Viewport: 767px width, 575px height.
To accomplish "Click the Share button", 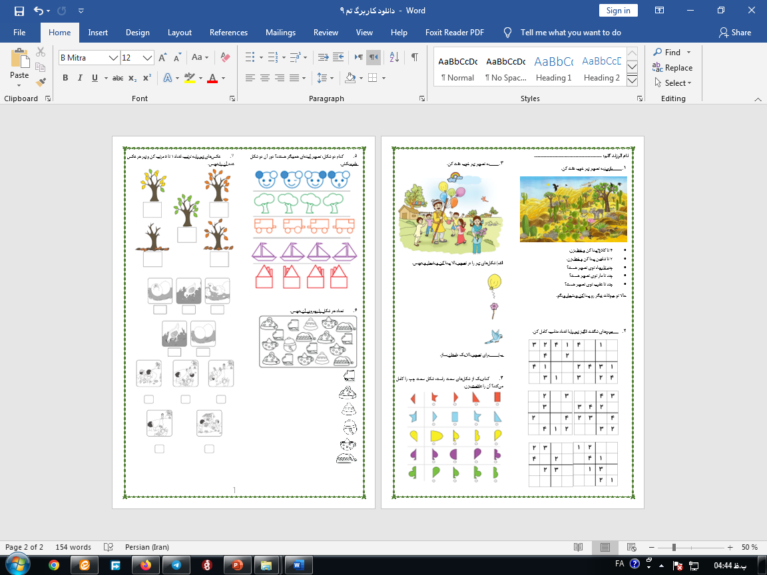I will click(x=735, y=32).
